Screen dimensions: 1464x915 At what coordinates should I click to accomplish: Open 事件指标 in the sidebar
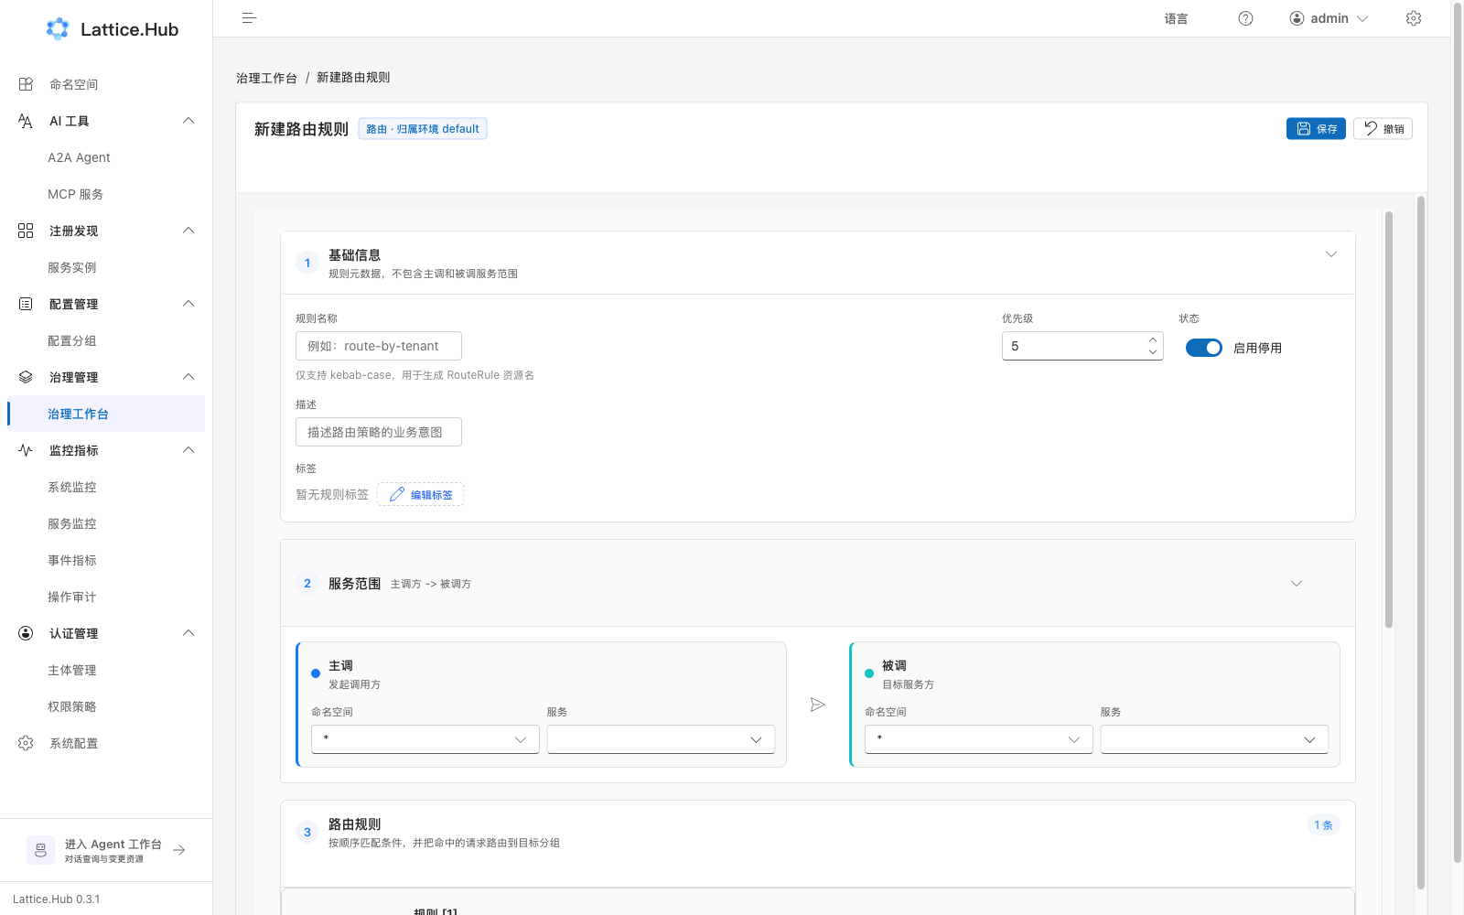[106, 560]
